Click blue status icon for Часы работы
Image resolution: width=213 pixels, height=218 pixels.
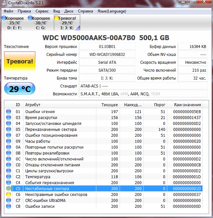click(9, 141)
